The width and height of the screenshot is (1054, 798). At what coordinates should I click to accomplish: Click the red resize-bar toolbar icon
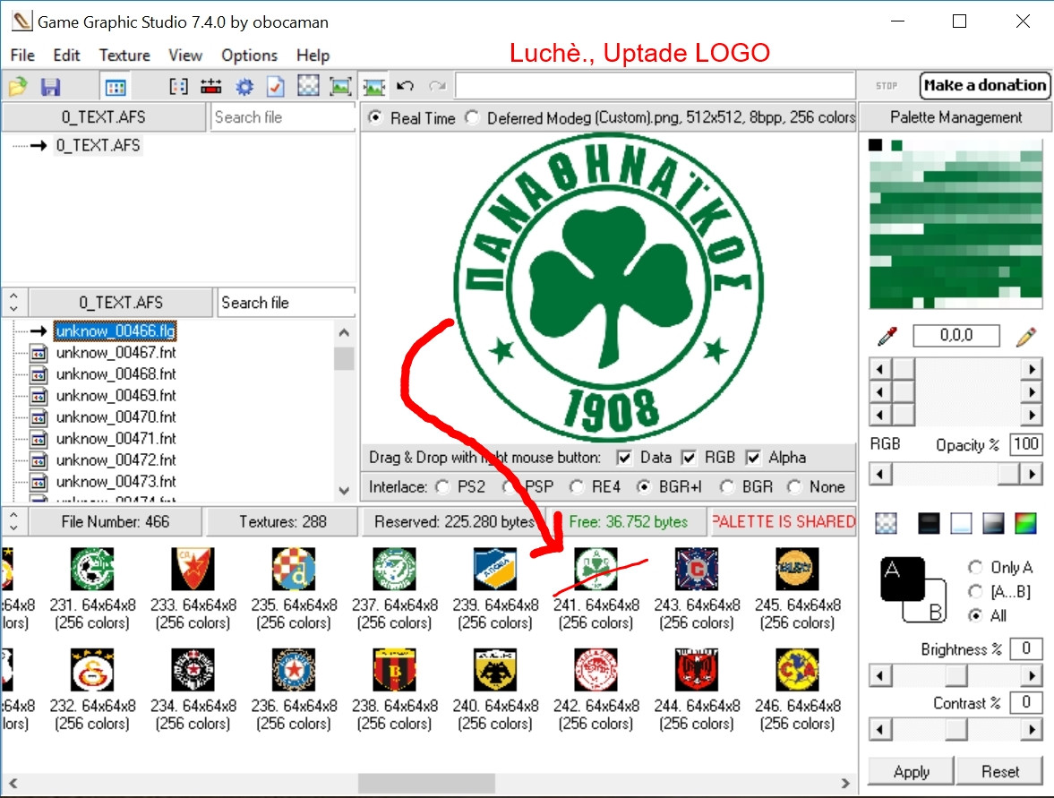coord(210,86)
